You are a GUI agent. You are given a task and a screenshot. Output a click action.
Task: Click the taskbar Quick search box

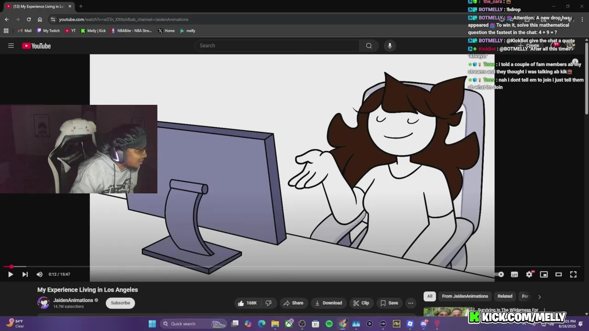(193, 324)
